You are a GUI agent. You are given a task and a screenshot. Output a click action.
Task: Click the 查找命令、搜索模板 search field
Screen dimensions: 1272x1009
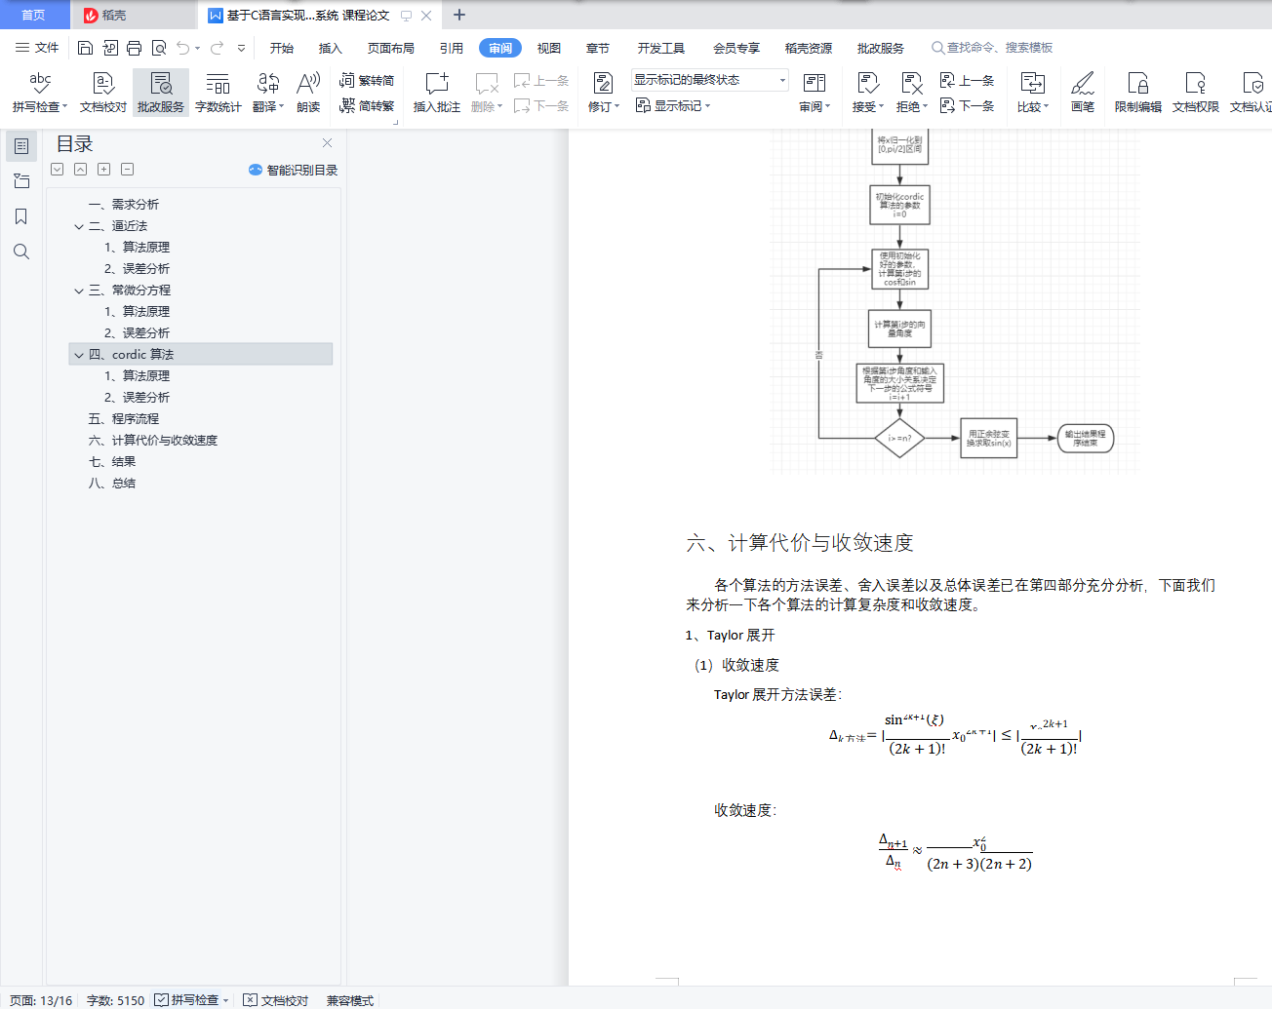993,48
